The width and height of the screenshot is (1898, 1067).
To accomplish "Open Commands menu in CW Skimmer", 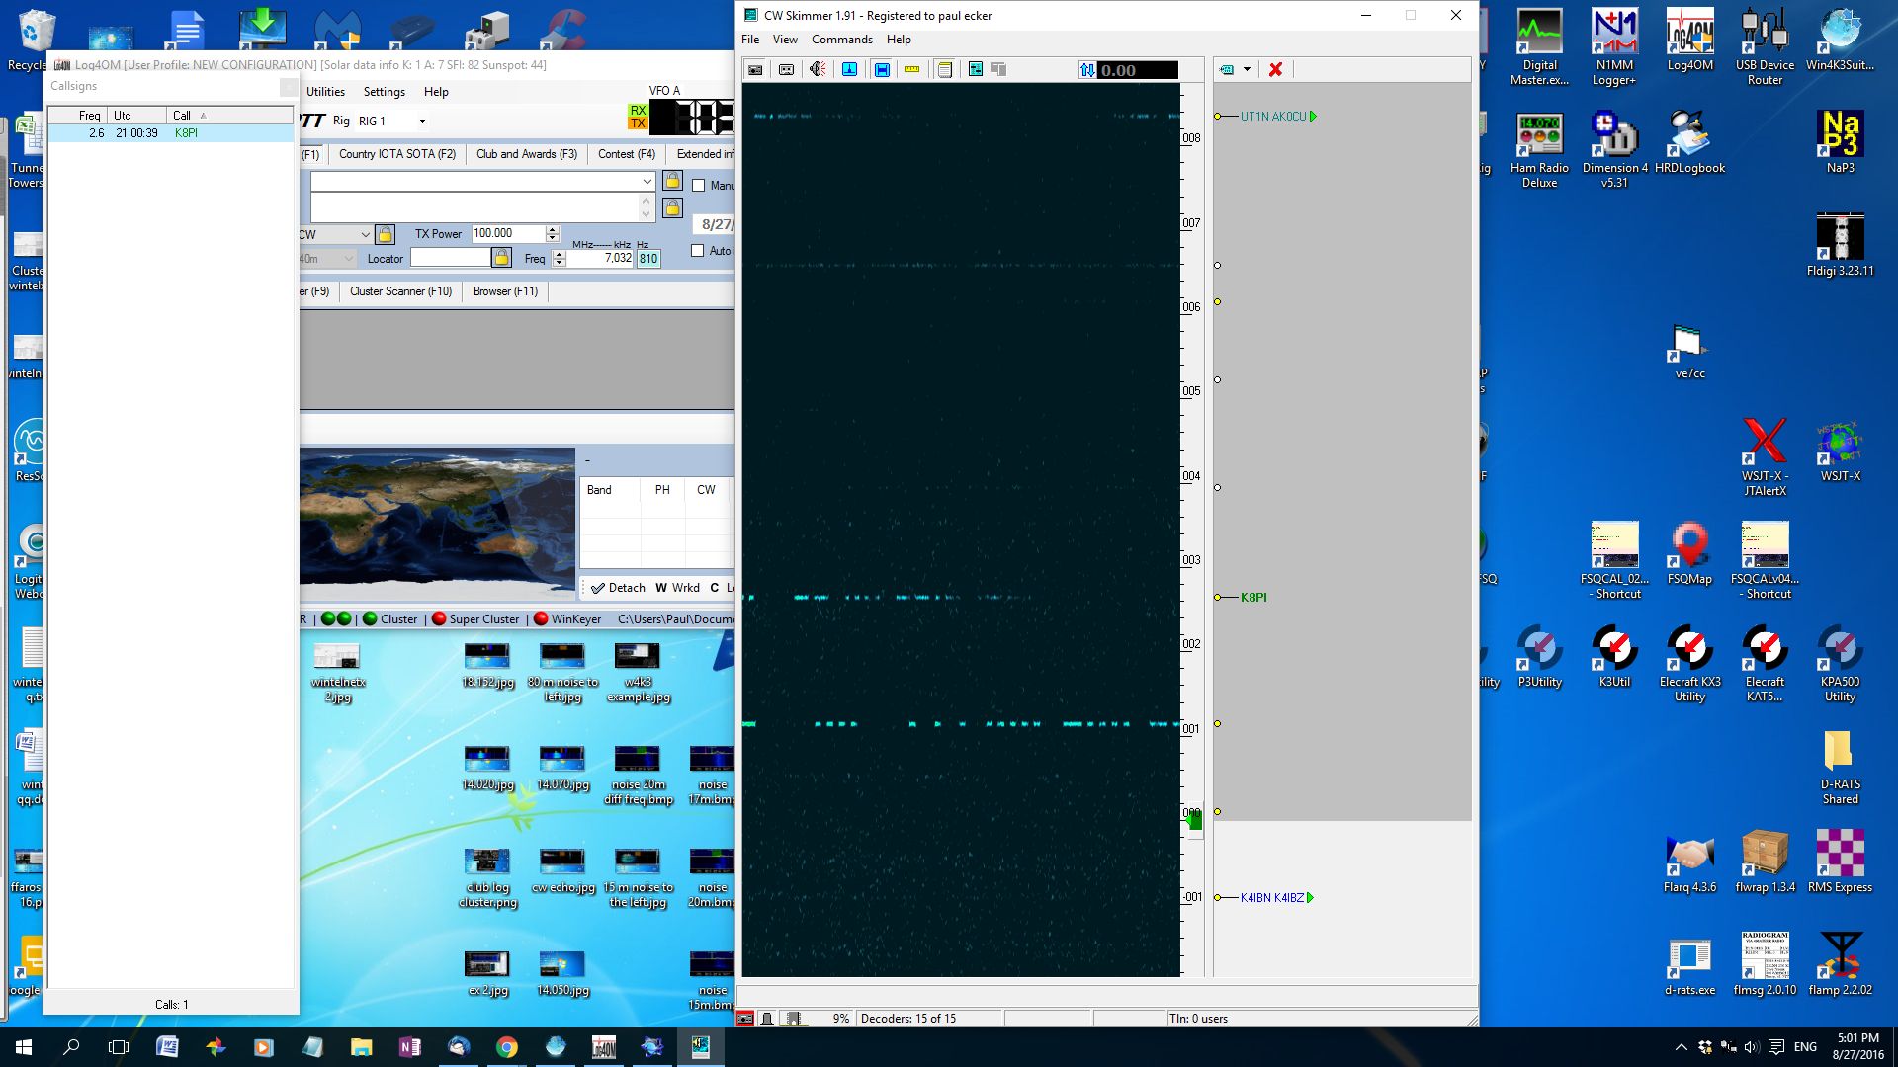I will pyautogui.click(x=842, y=40).
